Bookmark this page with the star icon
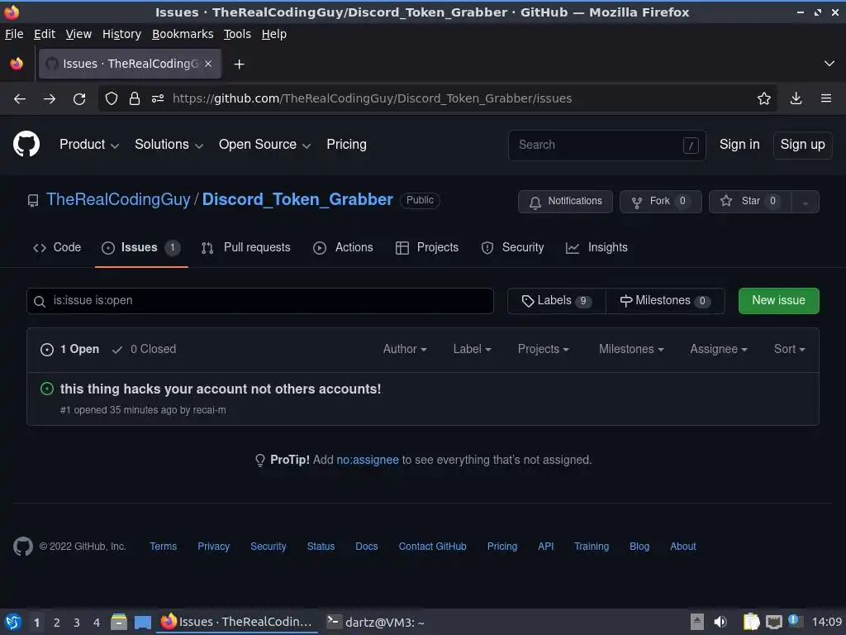The width and height of the screenshot is (846, 635). (764, 98)
